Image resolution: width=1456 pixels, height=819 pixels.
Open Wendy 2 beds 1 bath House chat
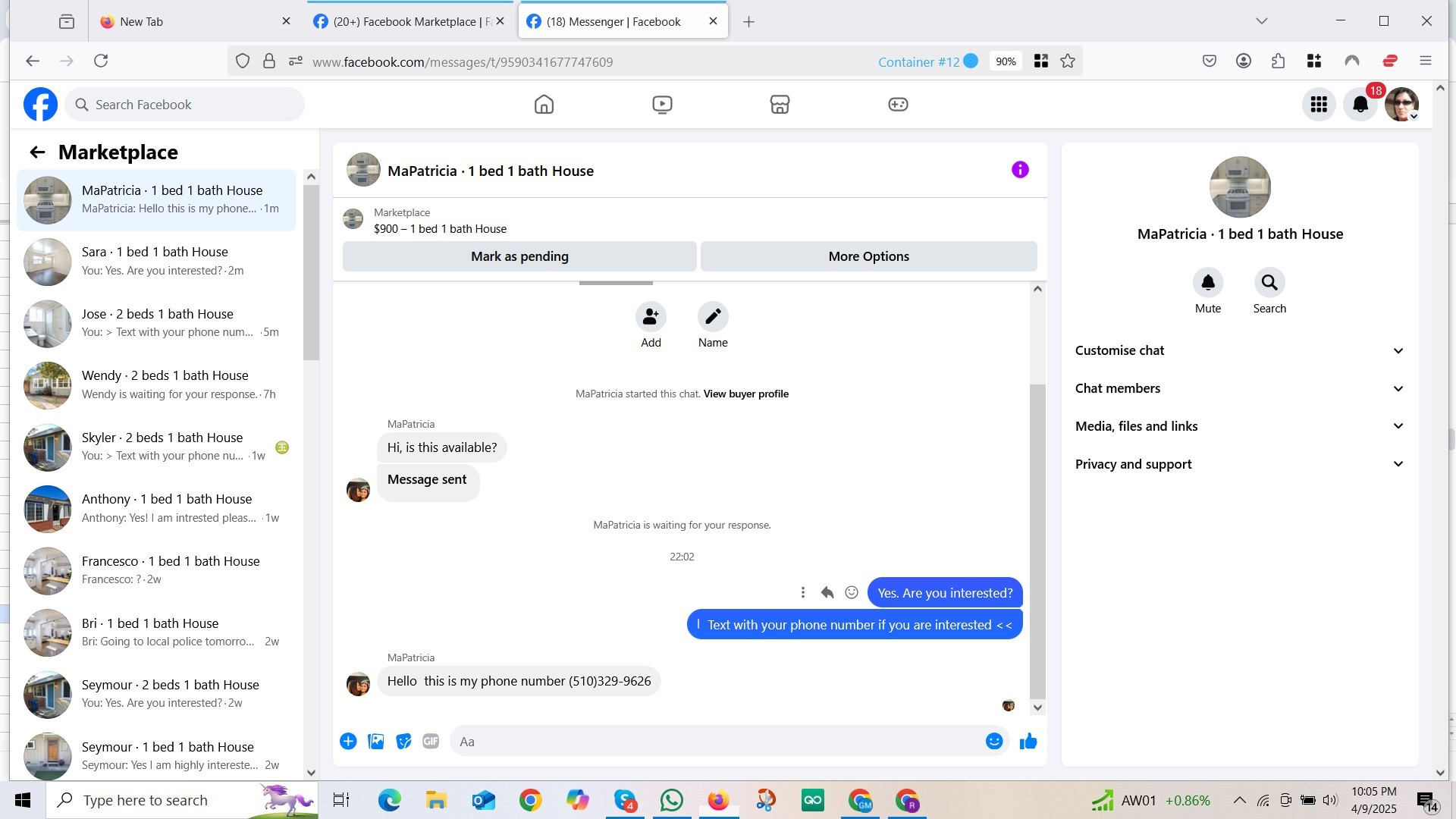coord(156,385)
